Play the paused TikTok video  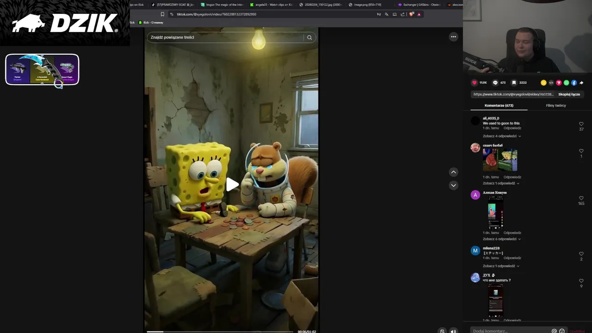click(232, 185)
